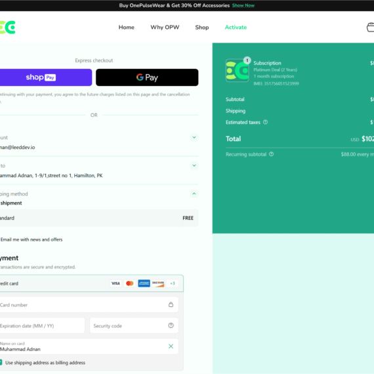
Task: Click the security code help icon
Action: 171,325
